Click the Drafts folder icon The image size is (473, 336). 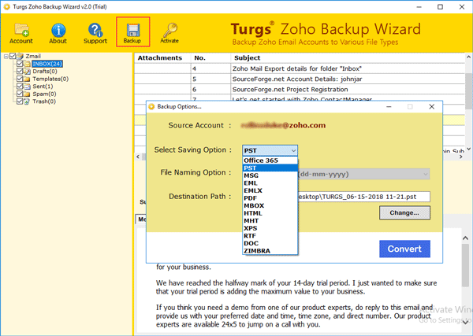27,71
